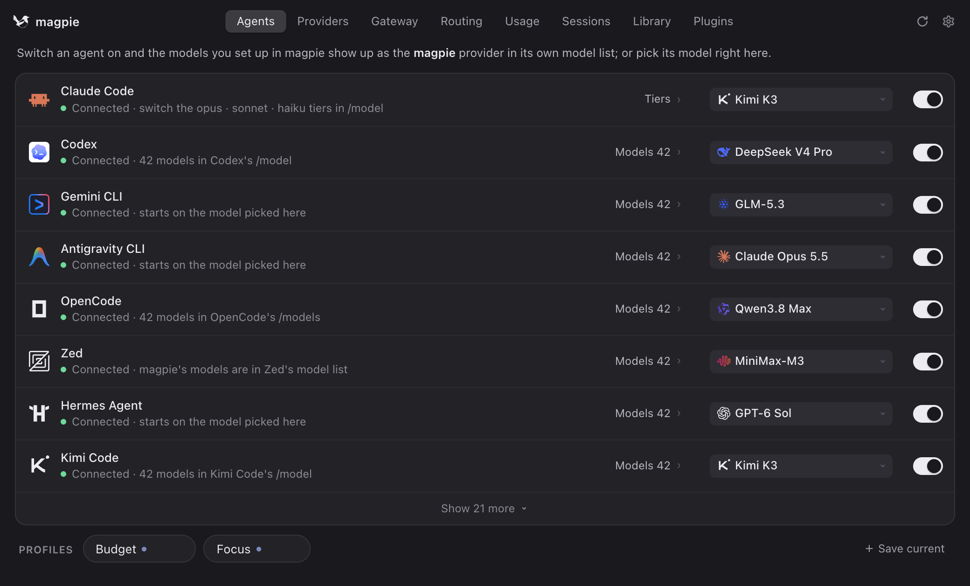Expand the Show 21 more list
This screenshot has height=586, width=970.
(x=484, y=509)
